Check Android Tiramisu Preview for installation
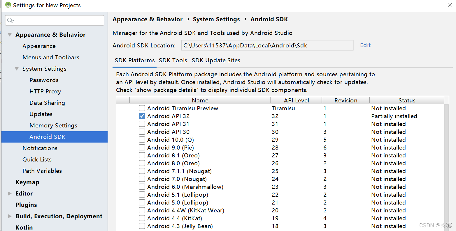Viewport: 456px width, 231px height. tap(142, 108)
